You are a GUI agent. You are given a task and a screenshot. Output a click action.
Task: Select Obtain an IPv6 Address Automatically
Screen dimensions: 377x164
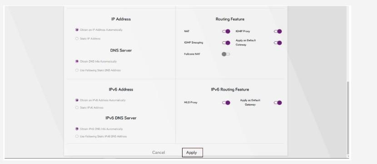(x=77, y=100)
